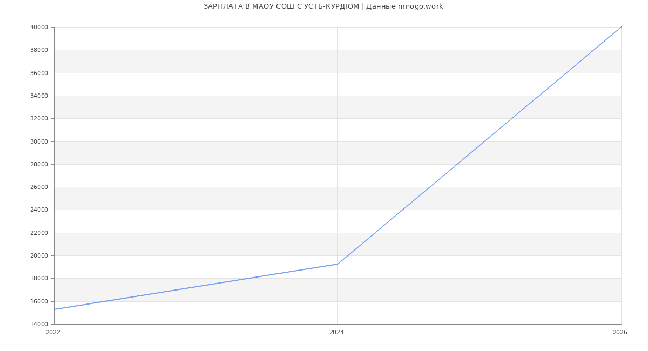Click the line's data point at 2024
Image resolution: width=648 pixels, height=351 pixels.
pyautogui.click(x=337, y=264)
